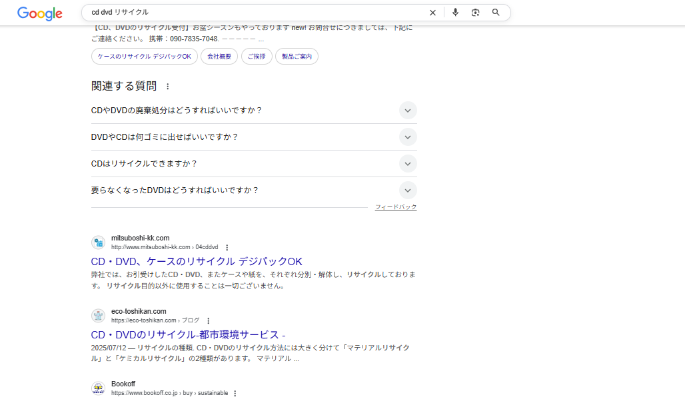The height and width of the screenshot is (401, 685).
Task: Open more options for Bookoff result
Action: (235, 394)
